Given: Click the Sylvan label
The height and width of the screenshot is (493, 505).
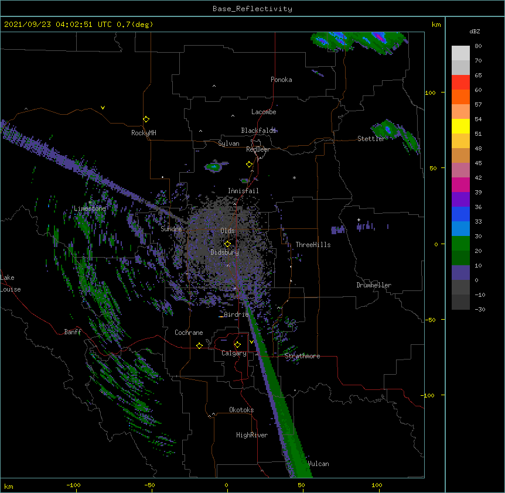Looking at the screenshot, I should coord(228,143).
